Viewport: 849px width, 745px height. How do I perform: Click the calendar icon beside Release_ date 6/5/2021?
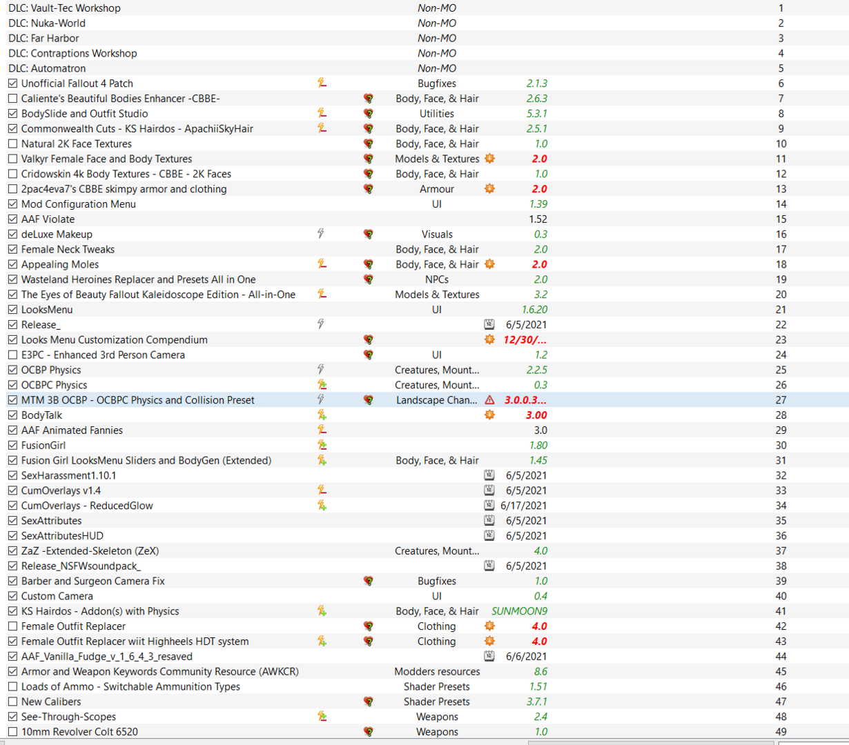point(489,324)
